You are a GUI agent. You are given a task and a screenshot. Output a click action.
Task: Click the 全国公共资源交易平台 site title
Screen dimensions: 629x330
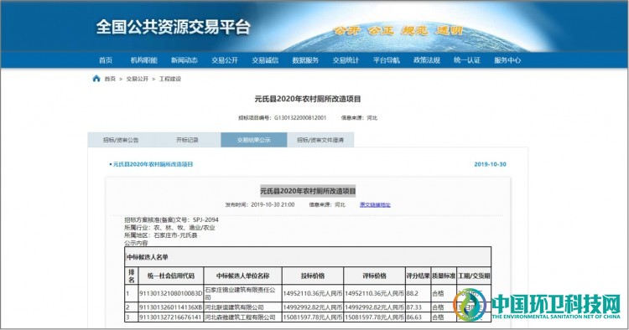click(x=174, y=27)
